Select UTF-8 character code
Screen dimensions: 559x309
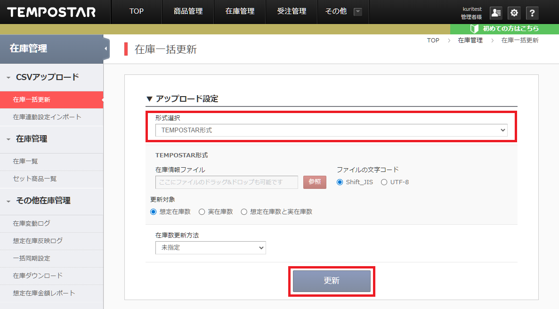coord(384,182)
